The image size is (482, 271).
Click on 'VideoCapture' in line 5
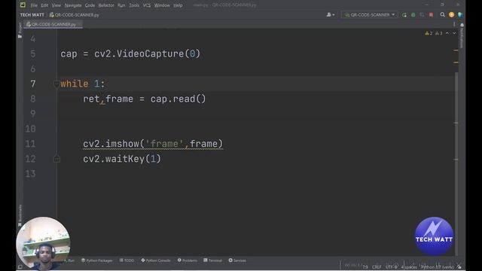tap(150, 53)
